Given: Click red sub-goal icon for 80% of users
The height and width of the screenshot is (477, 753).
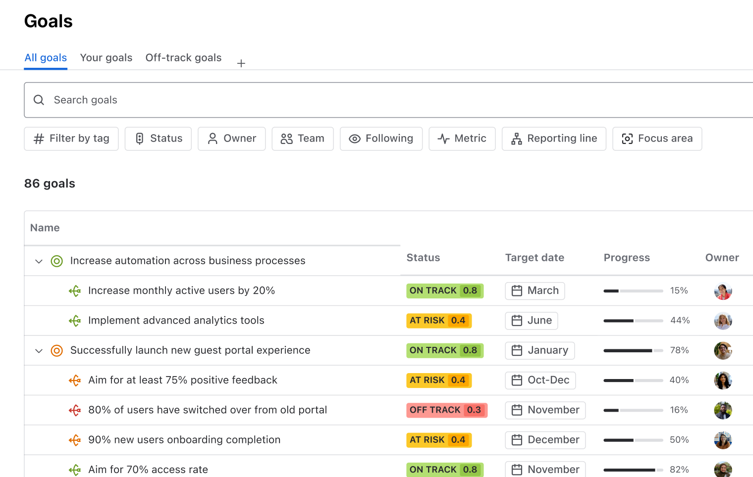Looking at the screenshot, I should point(75,410).
